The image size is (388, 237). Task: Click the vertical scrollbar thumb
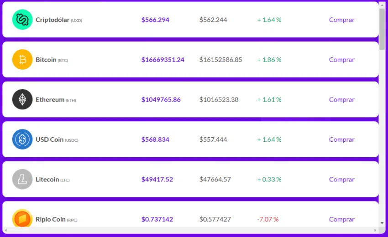coord(382,29)
